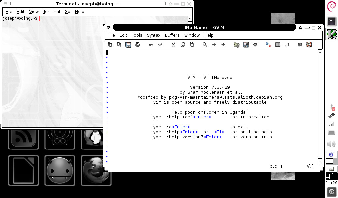The image size is (338, 198).
Task: Click Save current file icon in GVIM toolbar
Action: pos(119,44)
